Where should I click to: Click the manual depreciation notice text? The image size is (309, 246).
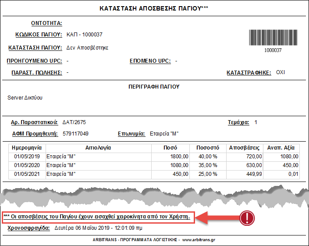(97, 217)
